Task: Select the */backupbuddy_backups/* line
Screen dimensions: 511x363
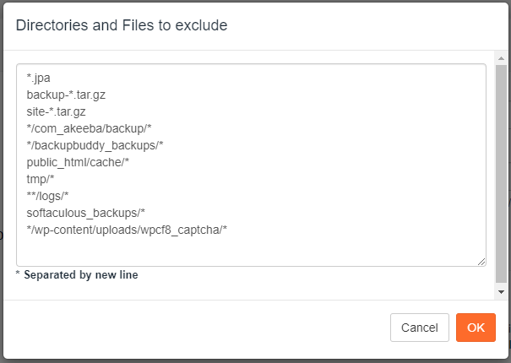Action: point(95,146)
